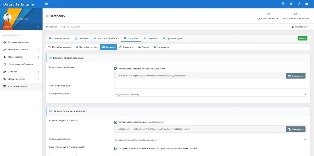
Task: Expand Сторонние модули chevron
Action: click(39, 86)
